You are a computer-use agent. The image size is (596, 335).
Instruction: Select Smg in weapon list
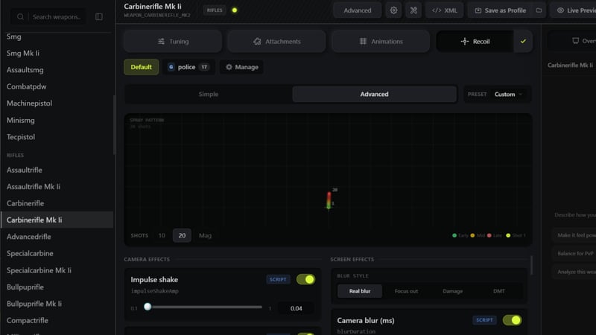pos(13,36)
